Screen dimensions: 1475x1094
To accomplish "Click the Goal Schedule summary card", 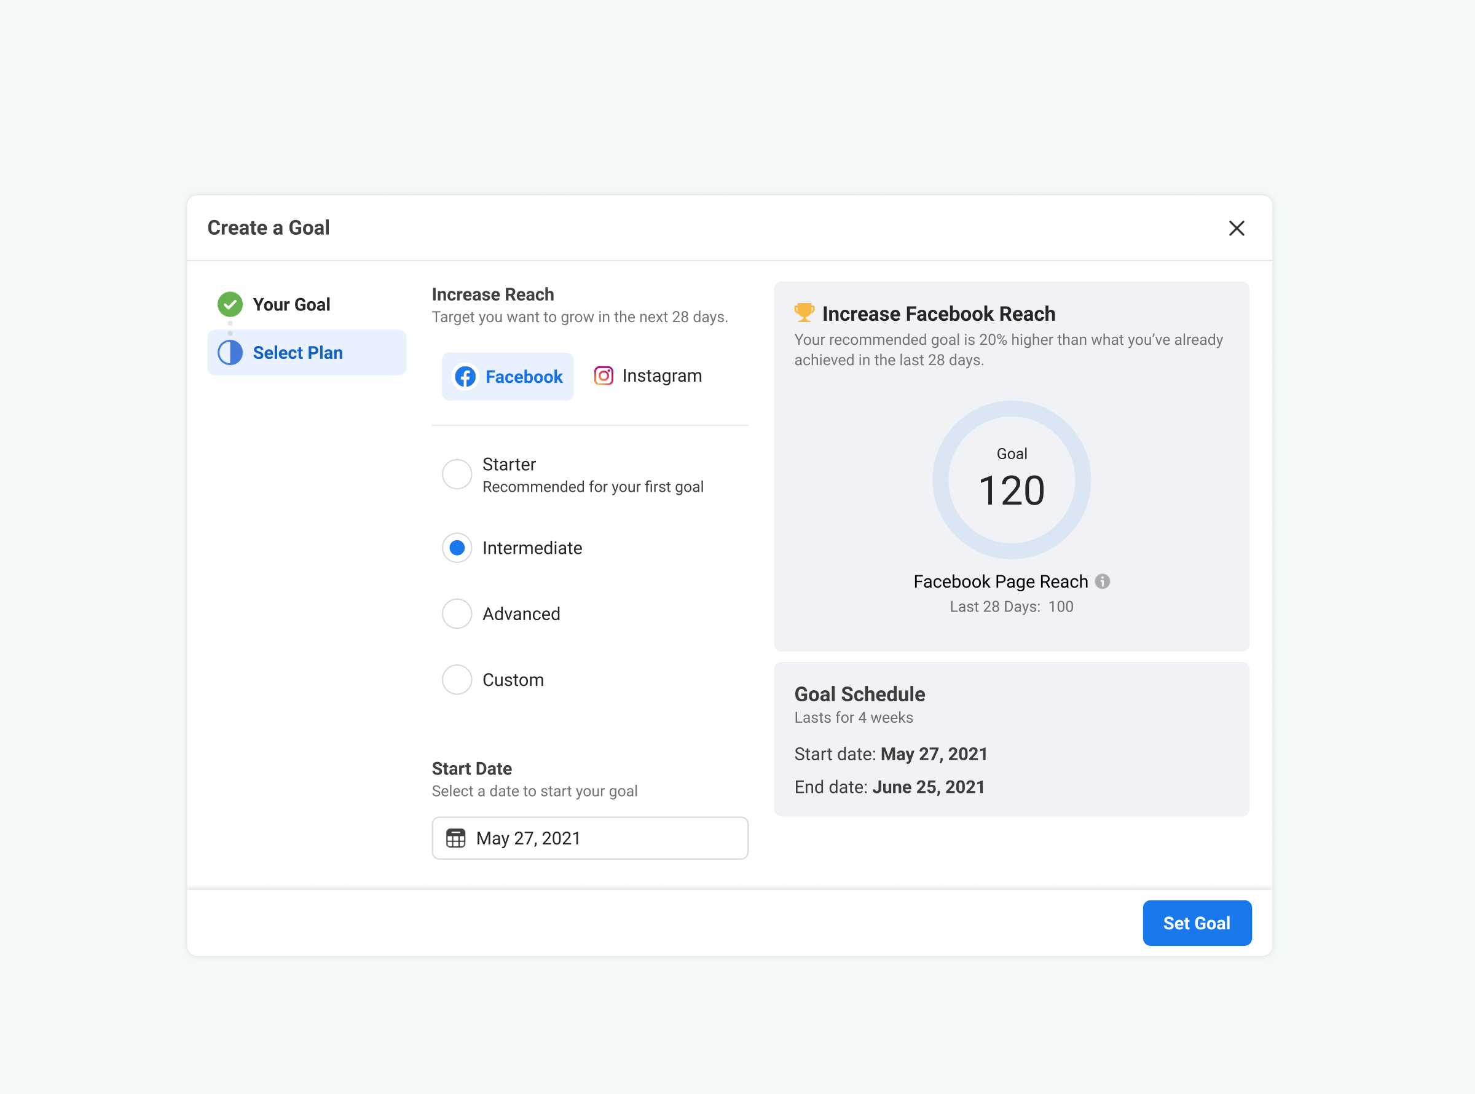I will [1011, 738].
